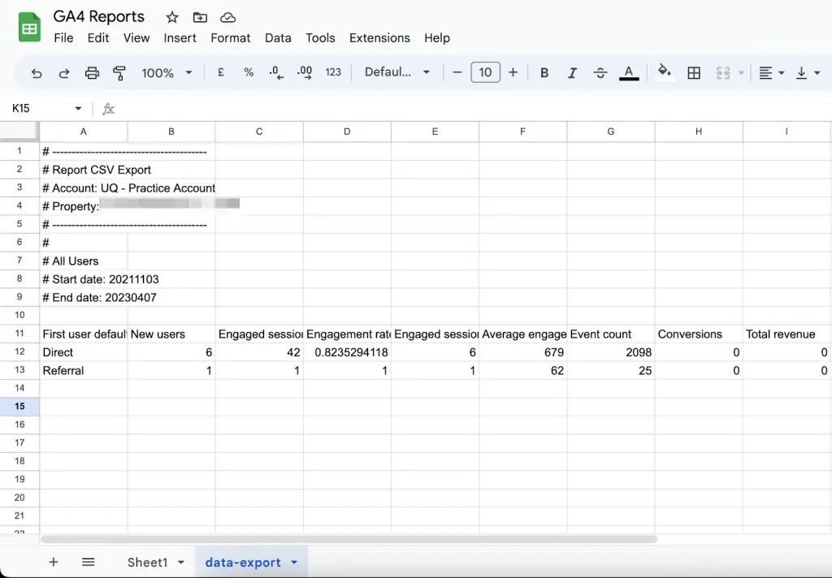This screenshot has width=832, height=578.
Task: Star the GA4 Reports spreadsheet
Action: (171, 16)
